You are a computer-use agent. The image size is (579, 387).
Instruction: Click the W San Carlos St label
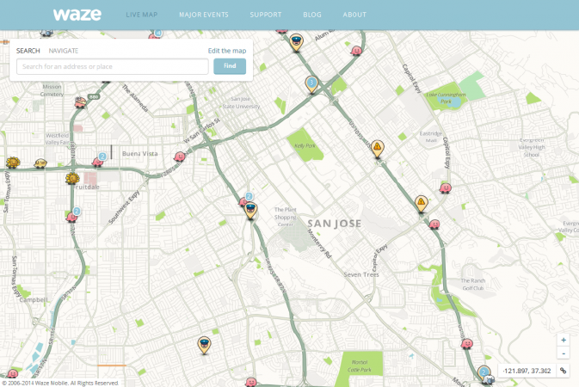pos(202,131)
